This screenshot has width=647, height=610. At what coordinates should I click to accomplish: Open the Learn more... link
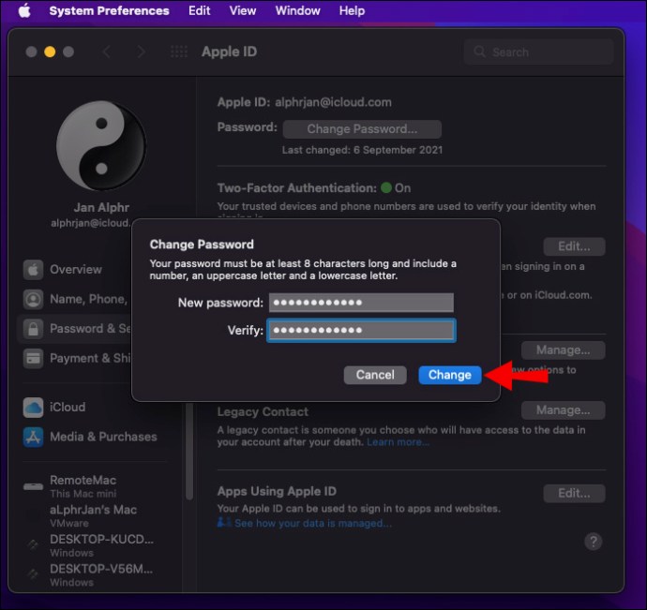pos(398,442)
